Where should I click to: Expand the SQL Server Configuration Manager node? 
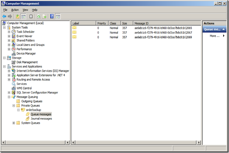point(9,93)
